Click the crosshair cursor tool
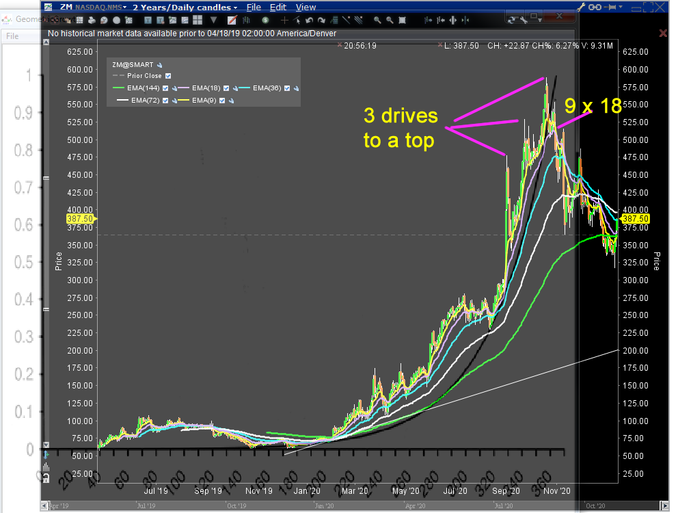Screen dimensions: 678x513 tap(284, 20)
